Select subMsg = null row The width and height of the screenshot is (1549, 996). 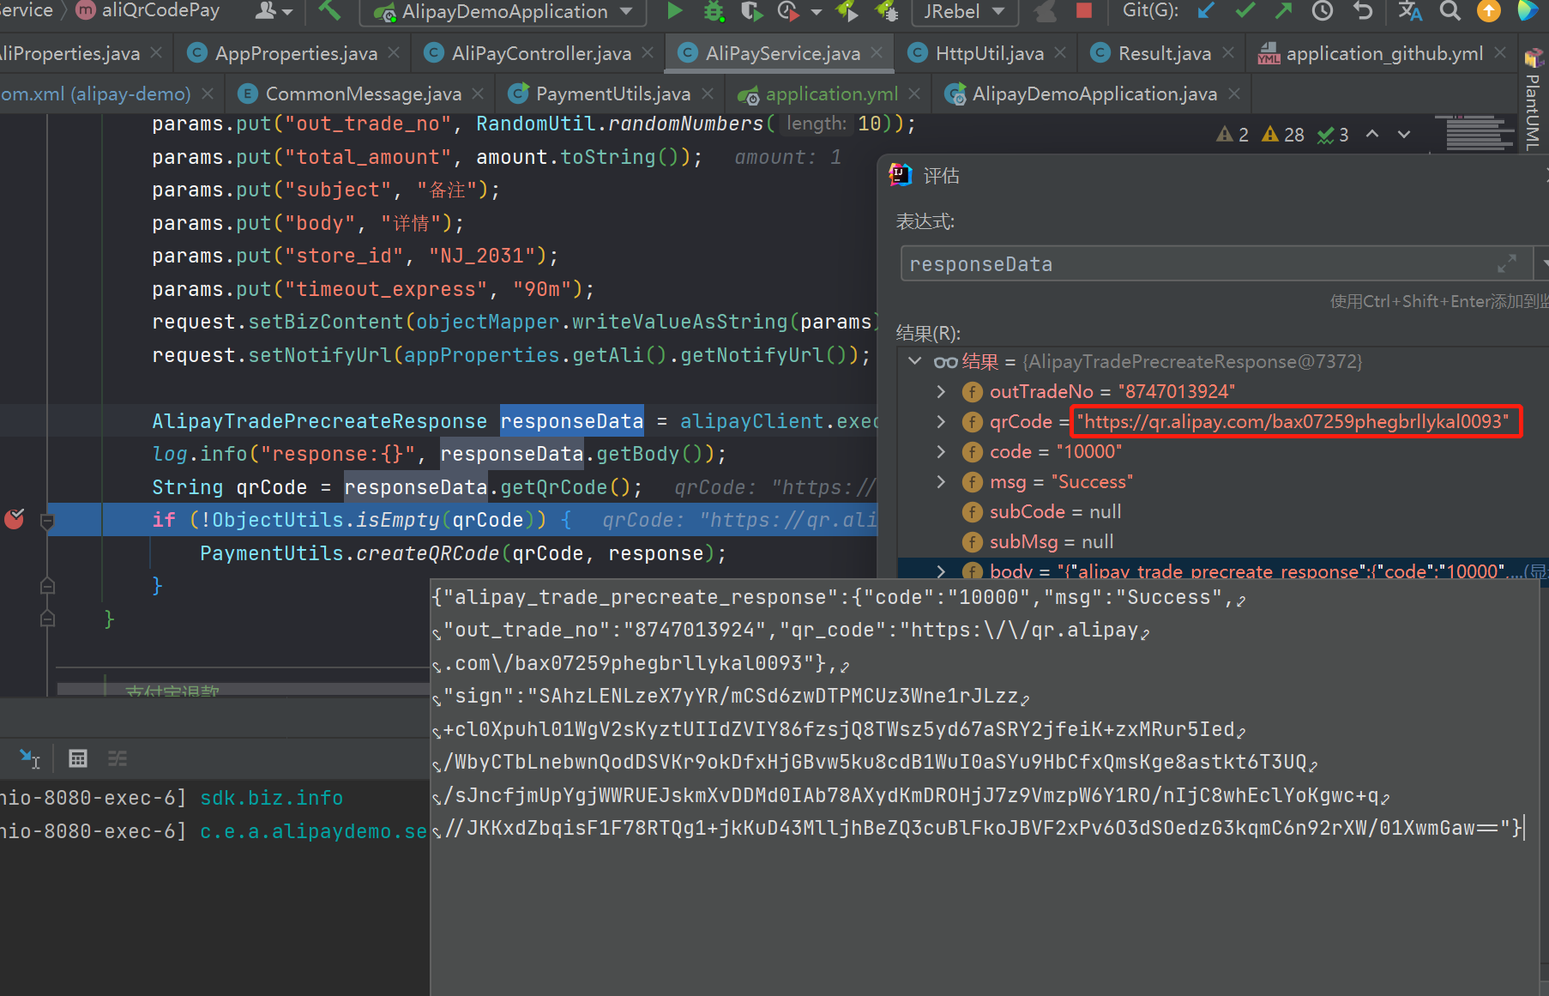(1222, 541)
